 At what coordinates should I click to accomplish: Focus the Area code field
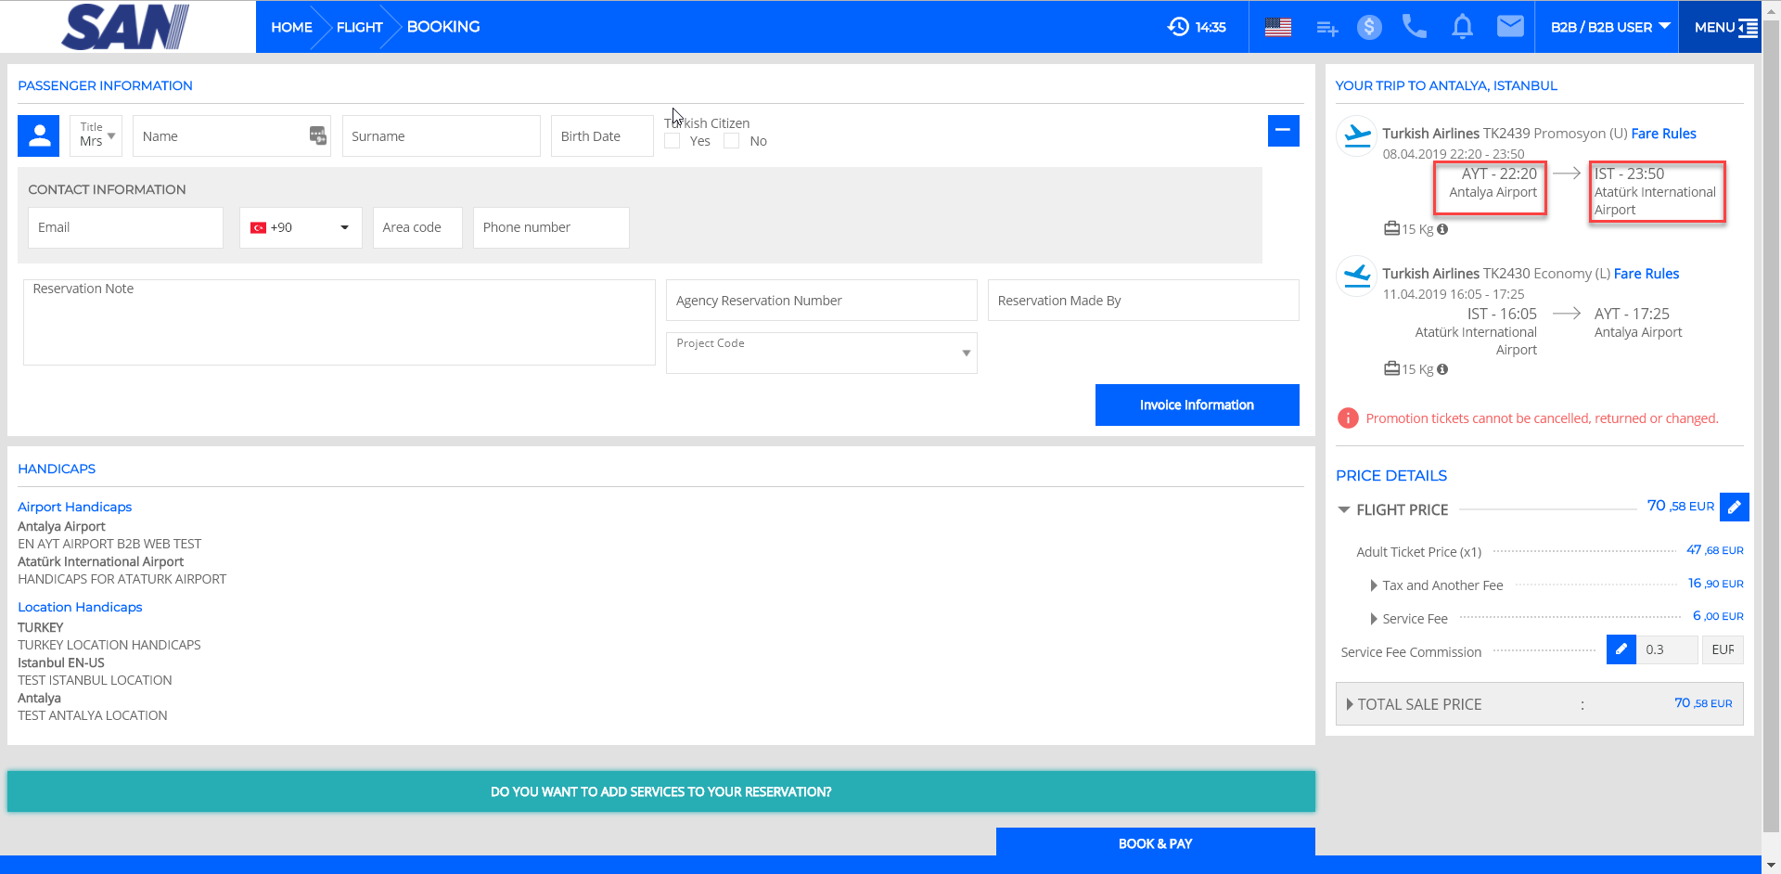[x=417, y=227]
